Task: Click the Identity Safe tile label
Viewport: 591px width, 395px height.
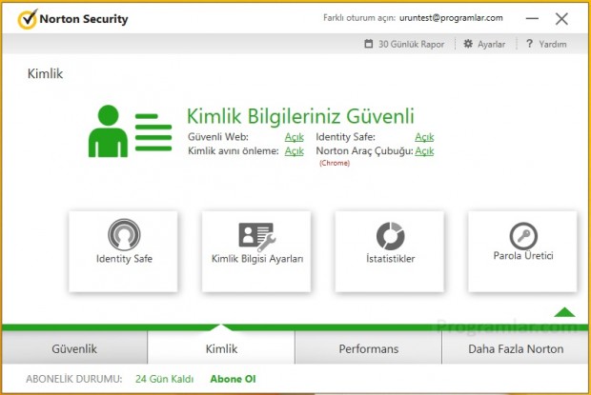Action: [124, 259]
